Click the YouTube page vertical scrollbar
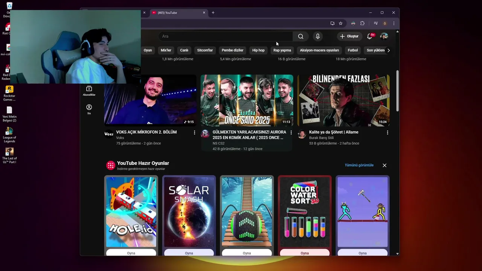Viewport: 482px width, 271px height. click(397, 90)
